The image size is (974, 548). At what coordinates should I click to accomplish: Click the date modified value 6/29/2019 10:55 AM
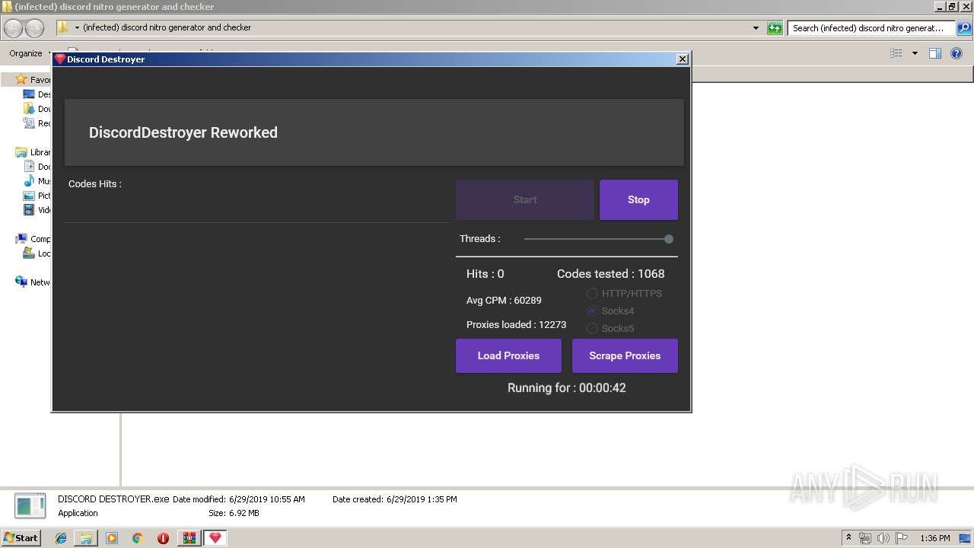coord(267,500)
